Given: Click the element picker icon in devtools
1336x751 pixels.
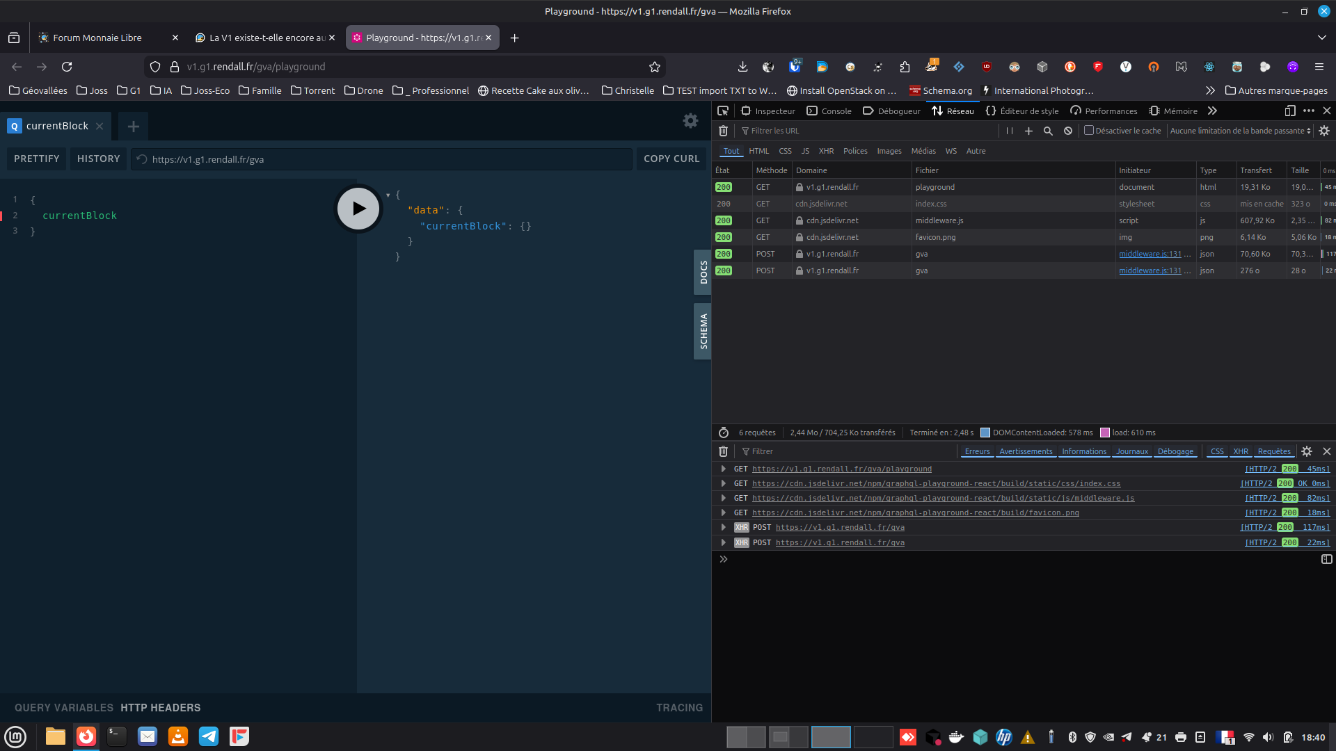Looking at the screenshot, I should (x=723, y=111).
